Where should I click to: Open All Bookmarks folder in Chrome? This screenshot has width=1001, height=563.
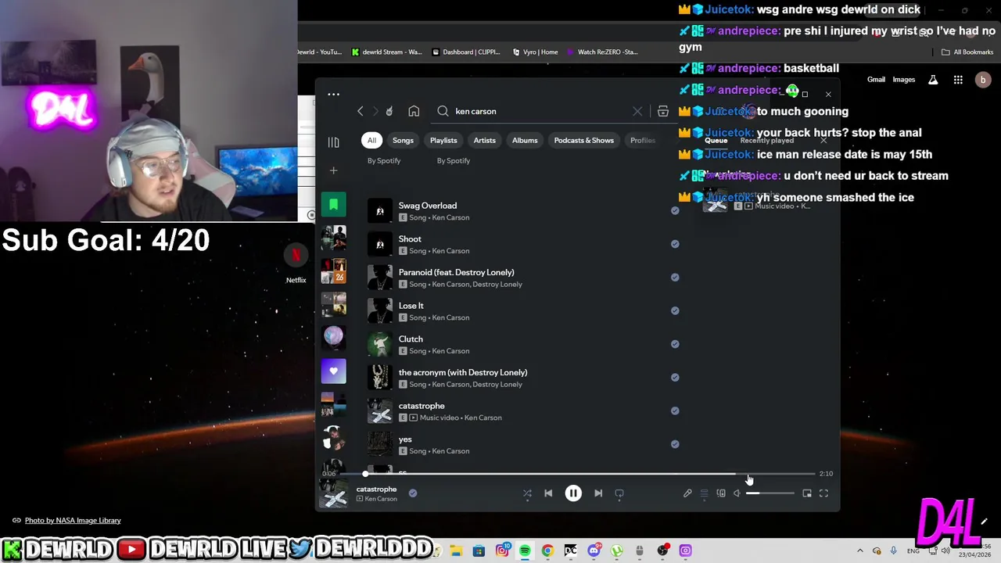coord(967,52)
